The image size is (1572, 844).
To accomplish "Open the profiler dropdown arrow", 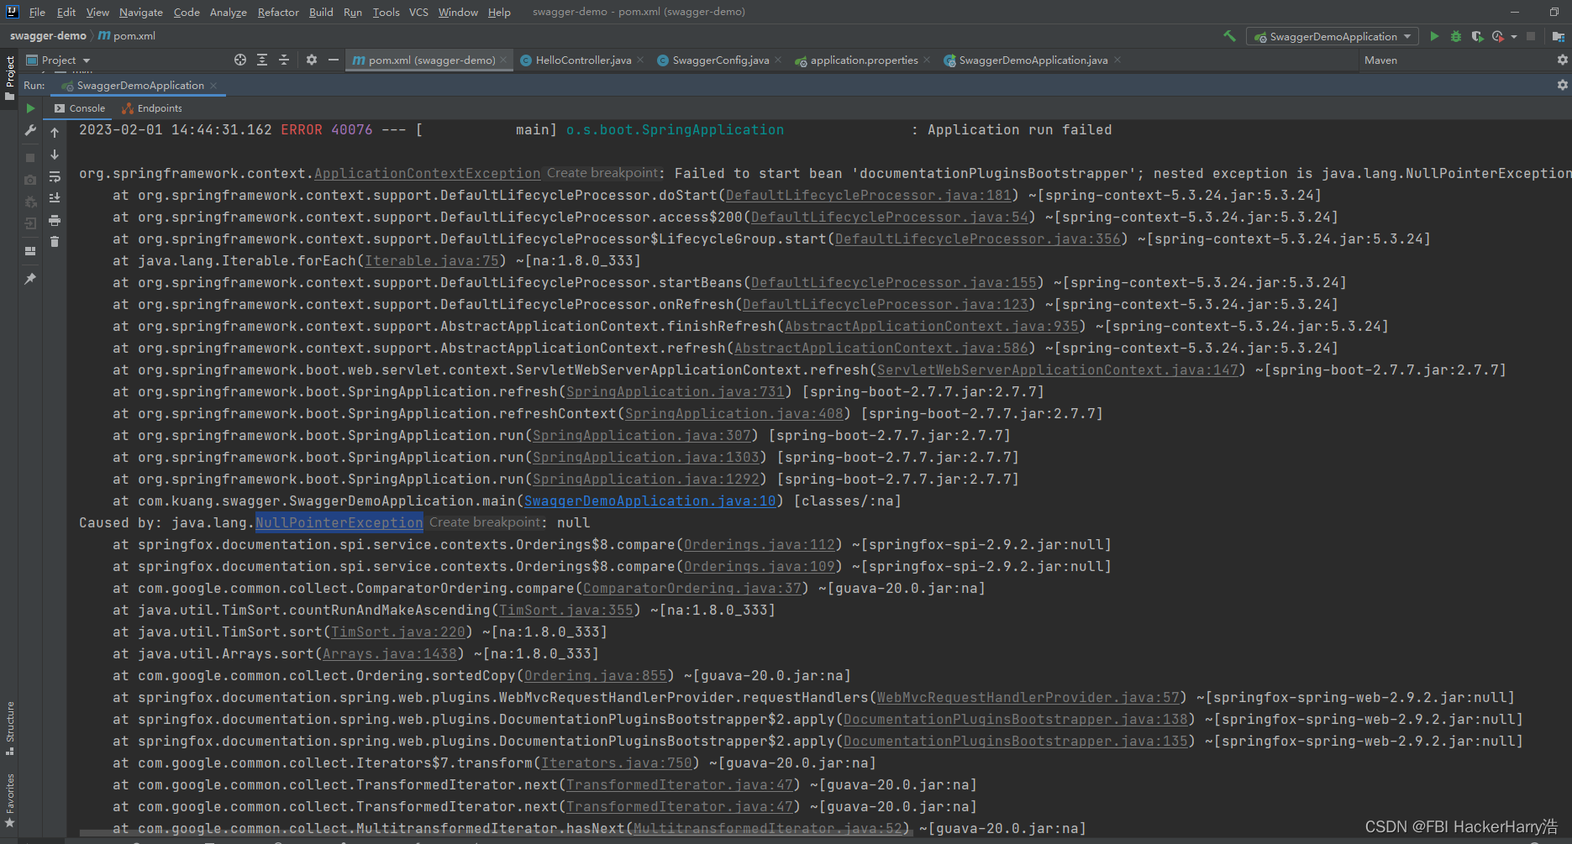I will [x=1513, y=36].
